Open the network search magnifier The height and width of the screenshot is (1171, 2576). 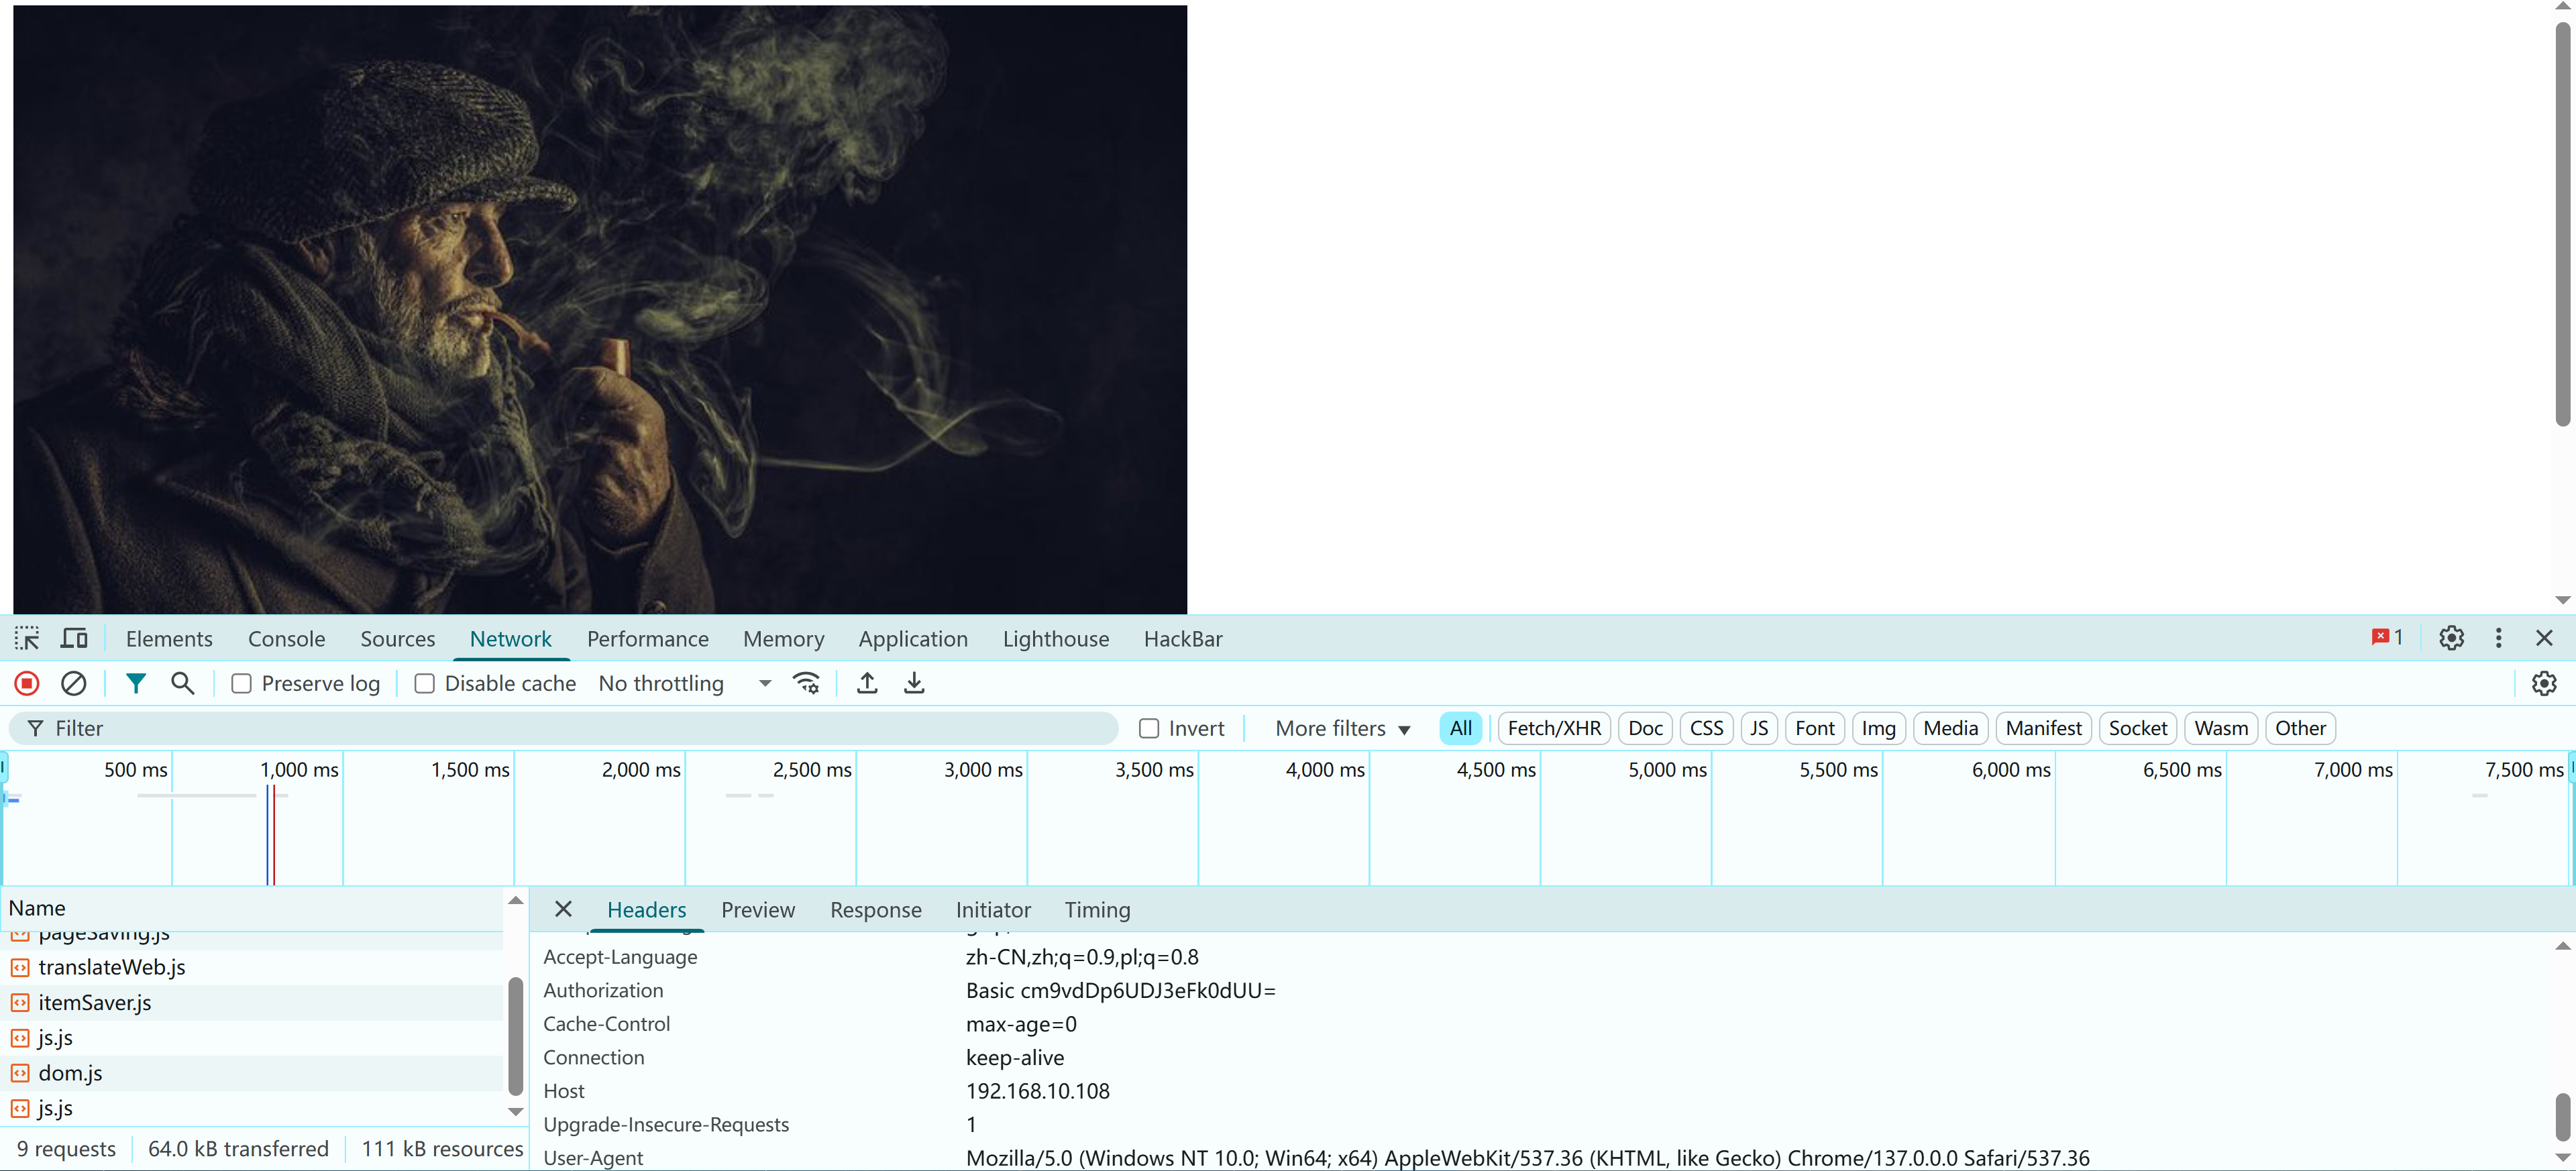coord(182,683)
